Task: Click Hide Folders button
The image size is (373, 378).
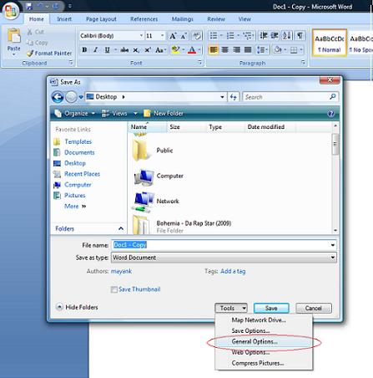Action: point(77,307)
